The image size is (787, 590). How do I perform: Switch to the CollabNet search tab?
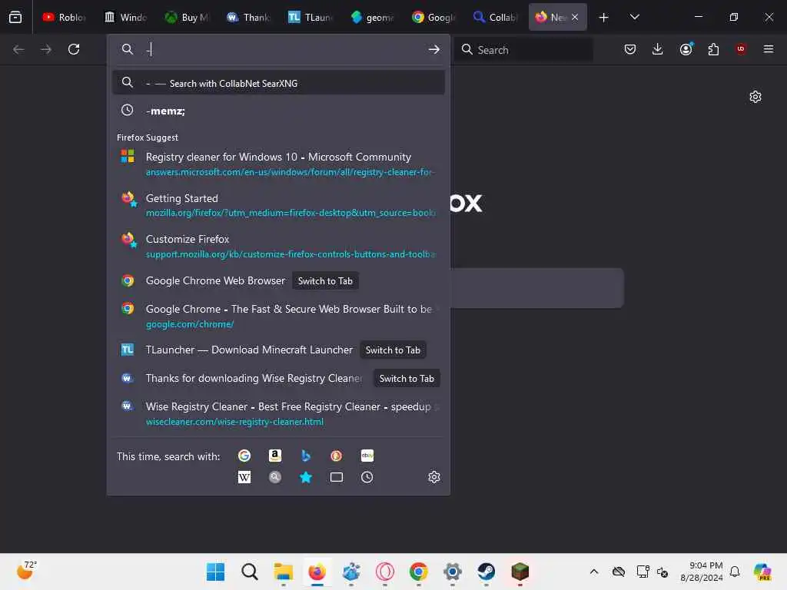pos(494,18)
